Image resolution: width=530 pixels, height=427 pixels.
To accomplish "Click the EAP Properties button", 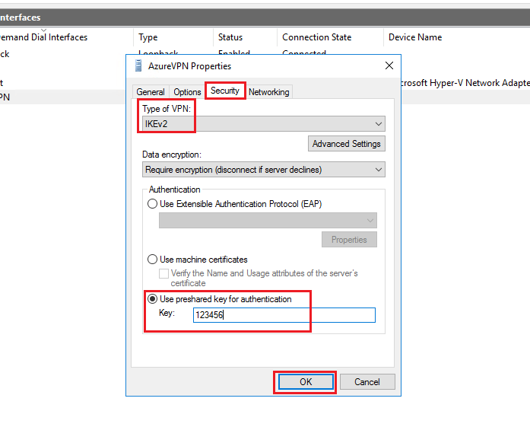I will tap(349, 240).
